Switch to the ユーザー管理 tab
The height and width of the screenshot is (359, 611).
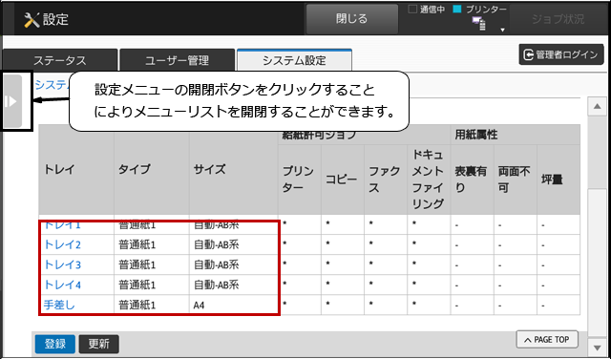177,60
